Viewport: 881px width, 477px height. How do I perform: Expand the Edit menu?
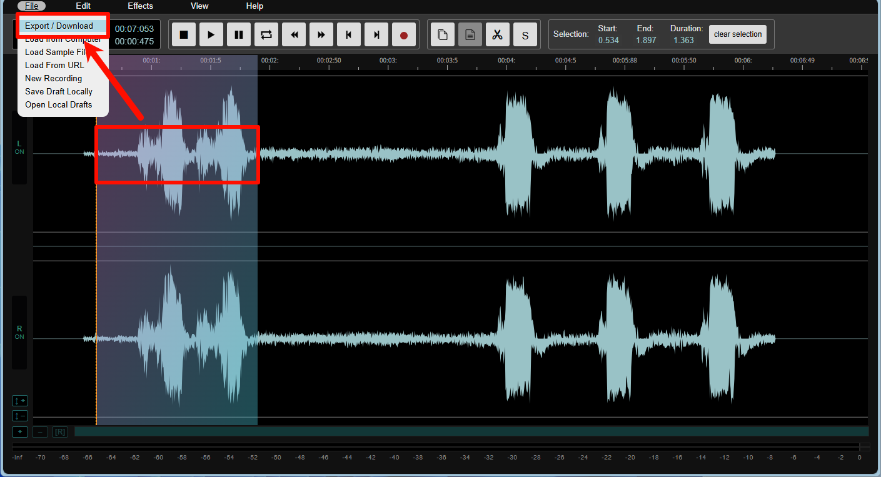pos(83,6)
